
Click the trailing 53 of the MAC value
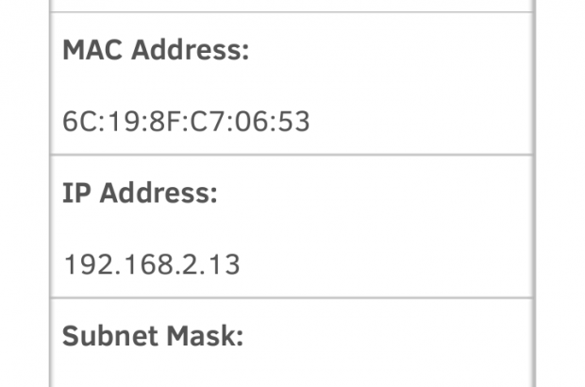[295, 122]
